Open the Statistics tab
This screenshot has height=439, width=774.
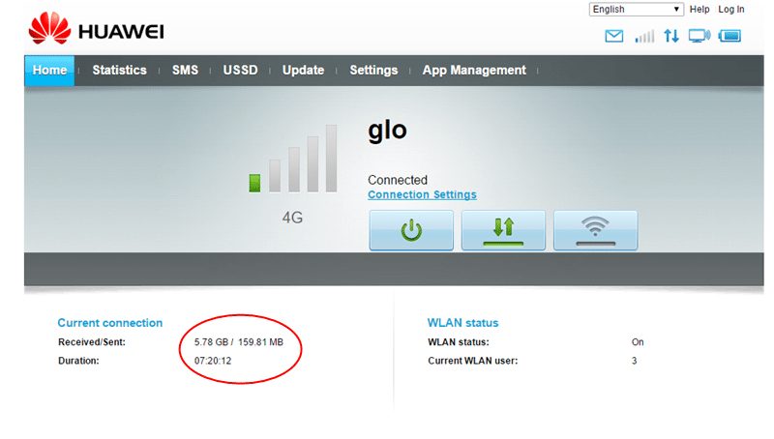click(x=119, y=71)
